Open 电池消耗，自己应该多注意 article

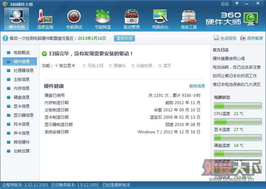(x=237, y=67)
